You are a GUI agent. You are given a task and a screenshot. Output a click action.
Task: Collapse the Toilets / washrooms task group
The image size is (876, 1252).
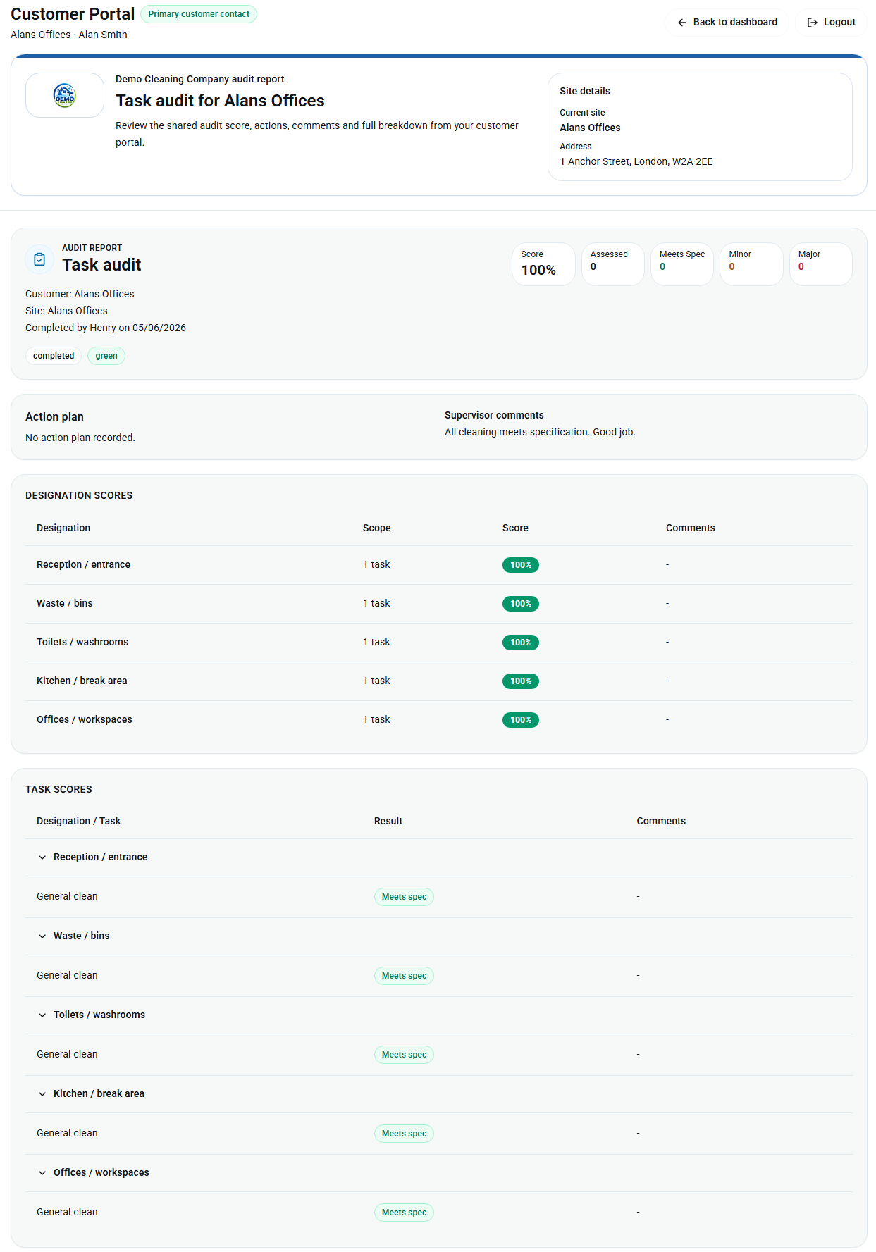pyautogui.click(x=42, y=1015)
